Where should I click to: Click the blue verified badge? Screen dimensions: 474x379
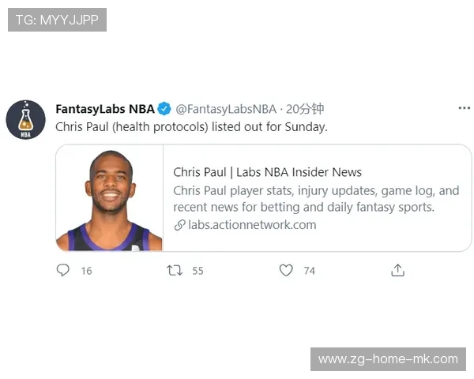(164, 109)
